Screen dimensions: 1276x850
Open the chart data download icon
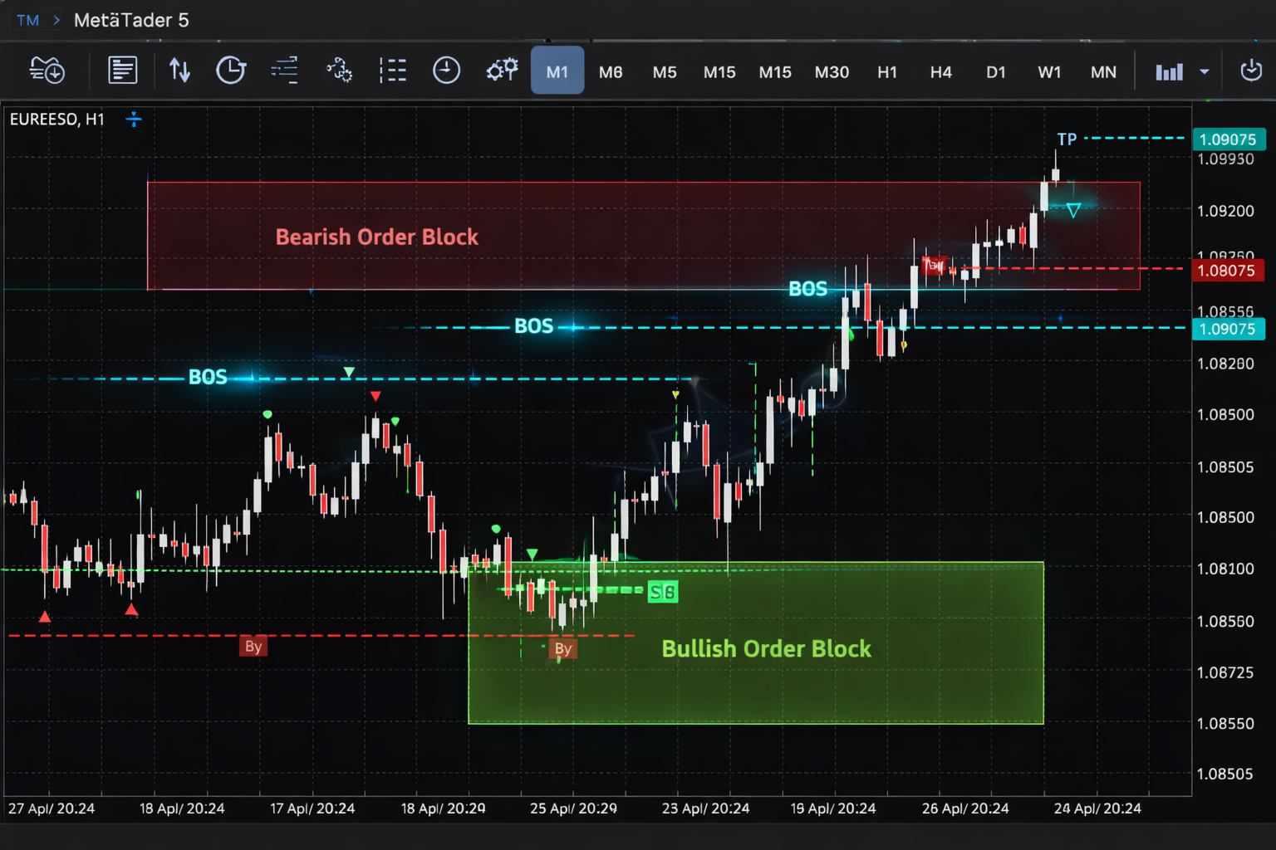click(47, 70)
